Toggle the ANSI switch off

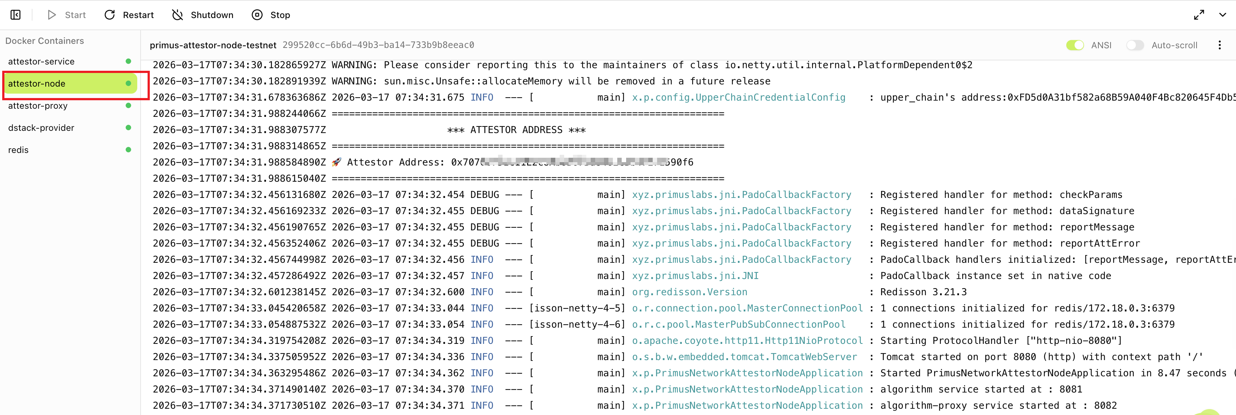pyautogui.click(x=1075, y=45)
